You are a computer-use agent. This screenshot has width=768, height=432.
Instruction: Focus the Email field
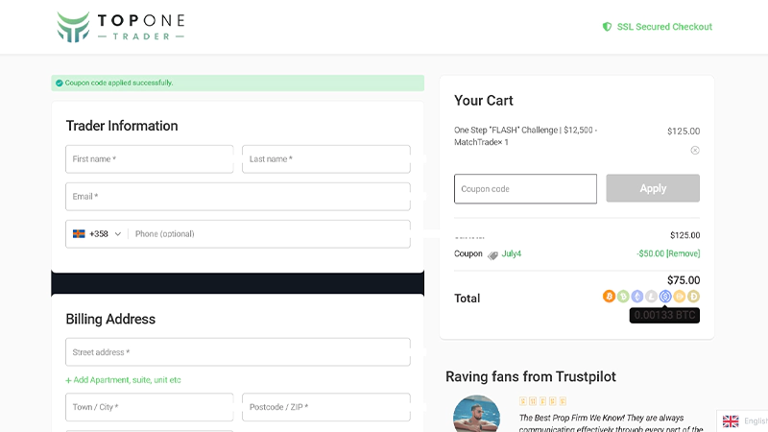[238, 197]
